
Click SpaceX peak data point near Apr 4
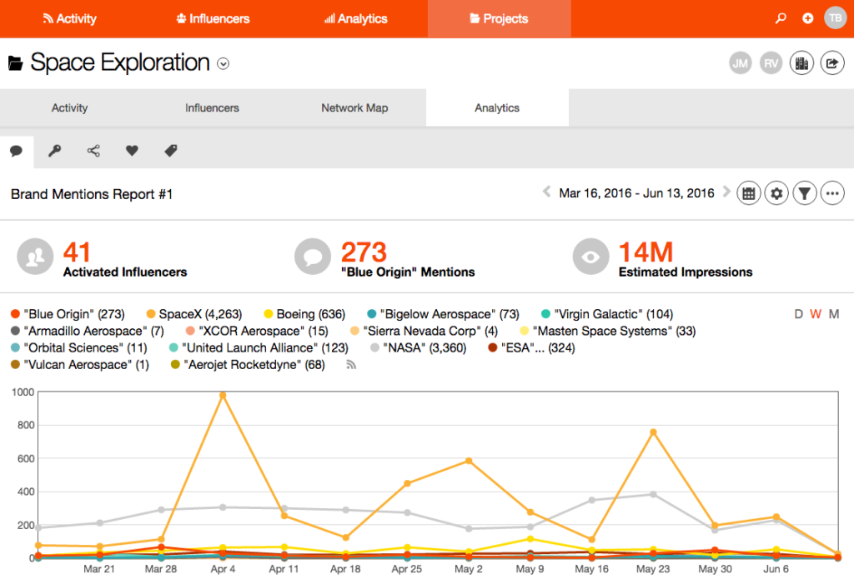pyautogui.click(x=223, y=395)
